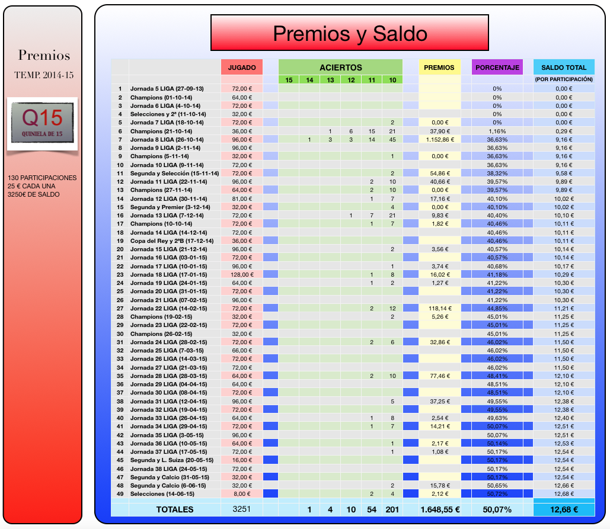Select row Champions (5-11-14)
This screenshot has width=610, height=529.
pyautogui.click(x=353, y=156)
